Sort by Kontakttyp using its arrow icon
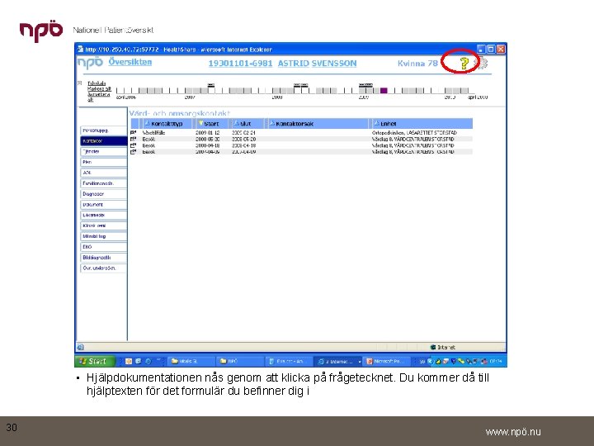This screenshot has width=594, height=446. click(x=148, y=123)
